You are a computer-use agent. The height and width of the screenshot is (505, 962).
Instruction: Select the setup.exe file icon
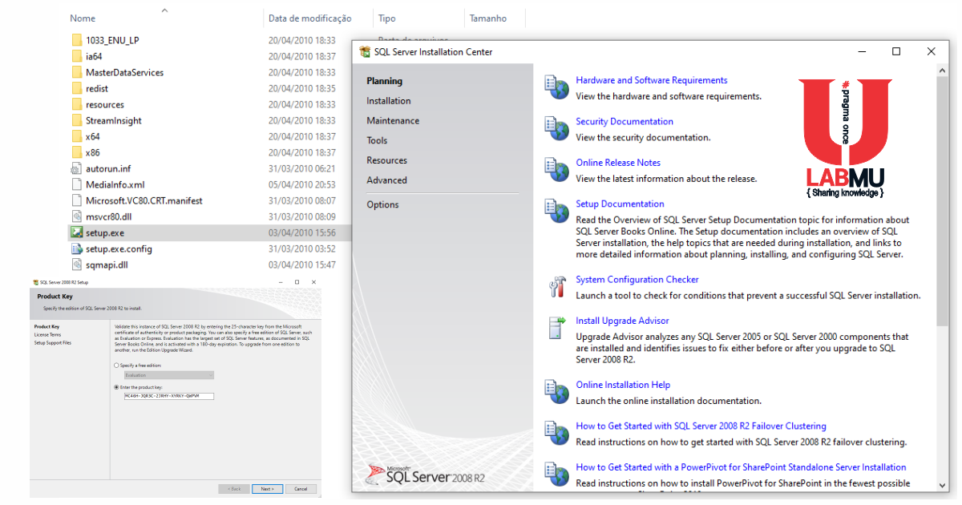(x=76, y=232)
